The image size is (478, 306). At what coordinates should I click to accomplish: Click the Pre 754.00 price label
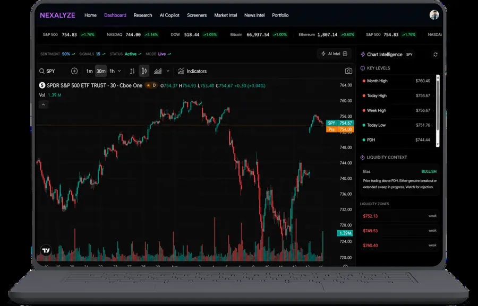(340, 129)
